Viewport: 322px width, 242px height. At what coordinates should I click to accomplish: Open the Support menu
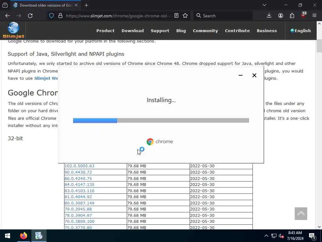[160, 31]
